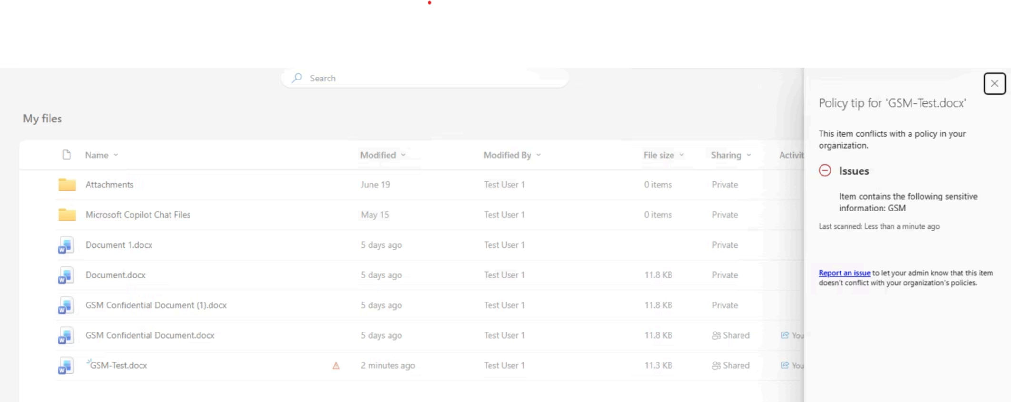Image resolution: width=1011 pixels, height=402 pixels.
Task: Click the file type column header icon
Action: [x=67, y=155]
